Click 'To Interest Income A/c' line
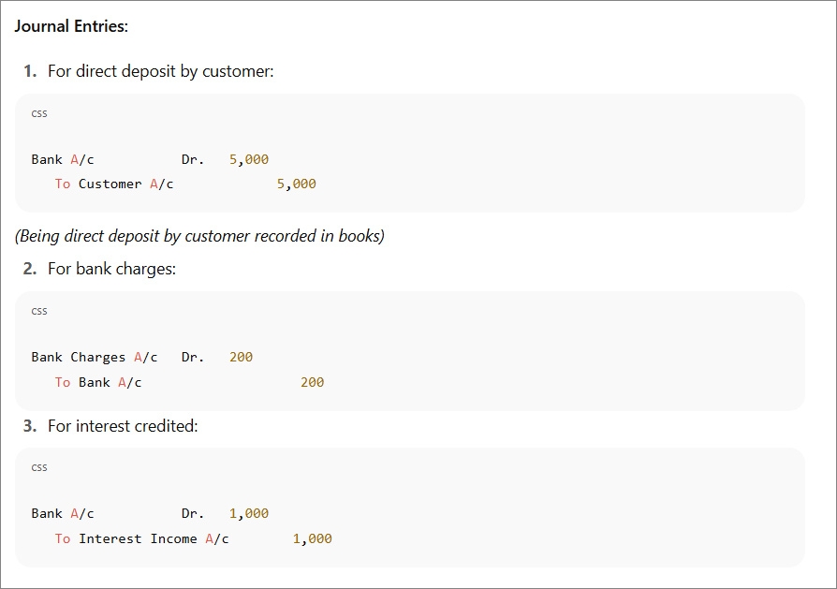837x589 pixels. tap(141, 538)
